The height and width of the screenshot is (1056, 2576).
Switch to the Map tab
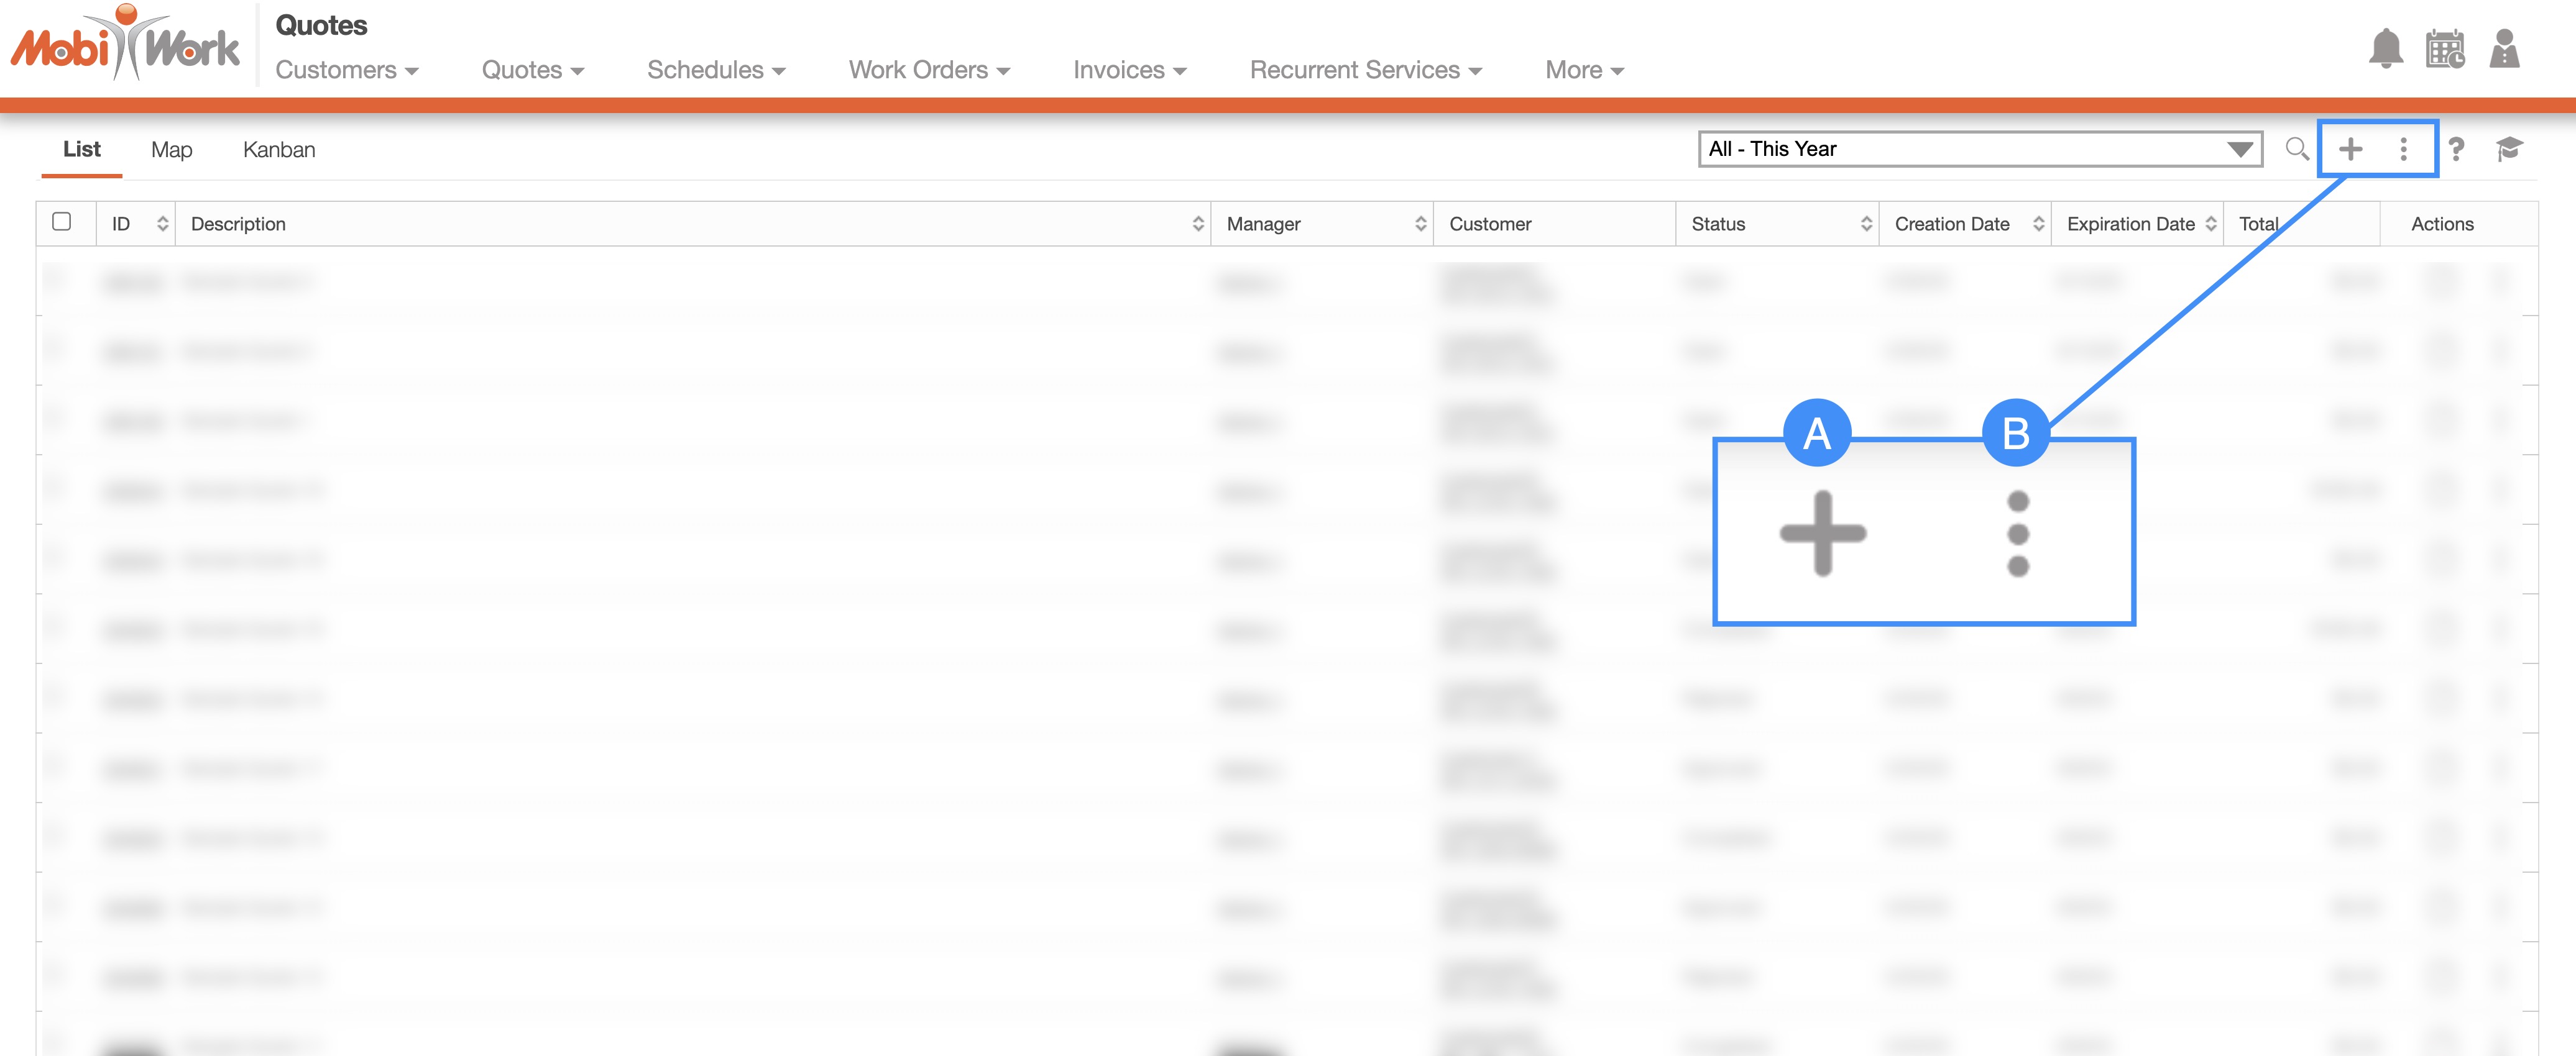171,150
